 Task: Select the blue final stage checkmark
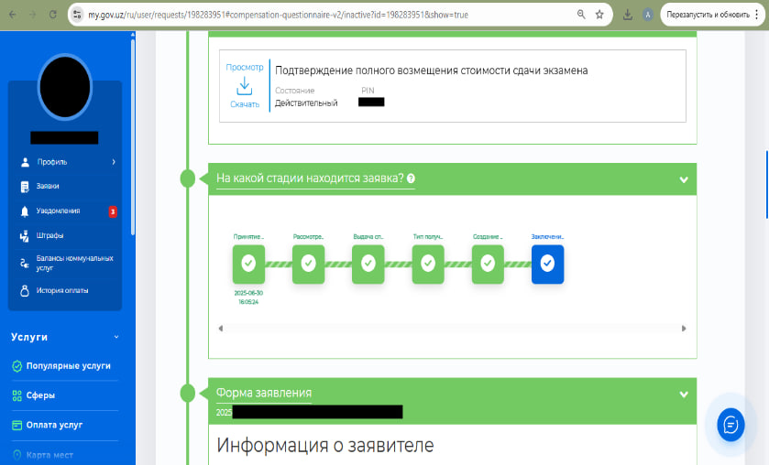coord(547,264)
